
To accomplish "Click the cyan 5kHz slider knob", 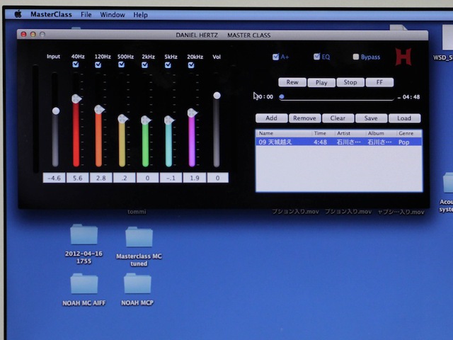I will point(168,120).
